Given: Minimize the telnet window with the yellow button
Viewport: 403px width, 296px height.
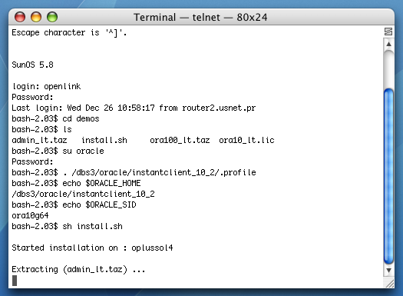Looking at the screenshot, I should coord(36,17).
